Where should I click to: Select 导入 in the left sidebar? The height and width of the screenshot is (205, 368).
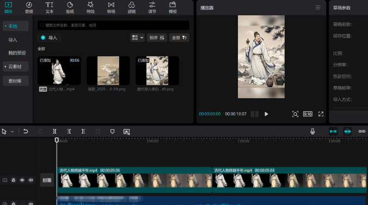(13, 40)
